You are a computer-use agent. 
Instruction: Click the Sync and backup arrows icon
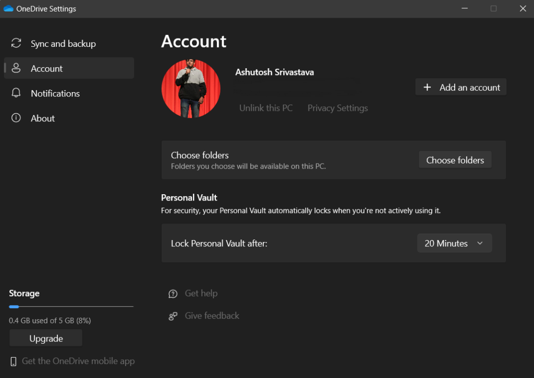(x=16, y=43)
